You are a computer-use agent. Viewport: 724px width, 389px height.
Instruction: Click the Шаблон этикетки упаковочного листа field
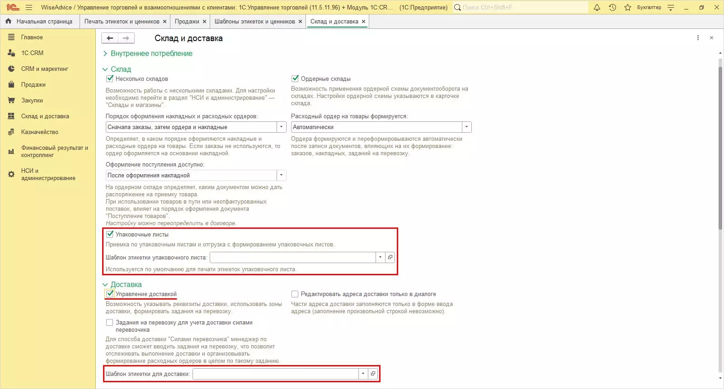(x=292, y=257)
